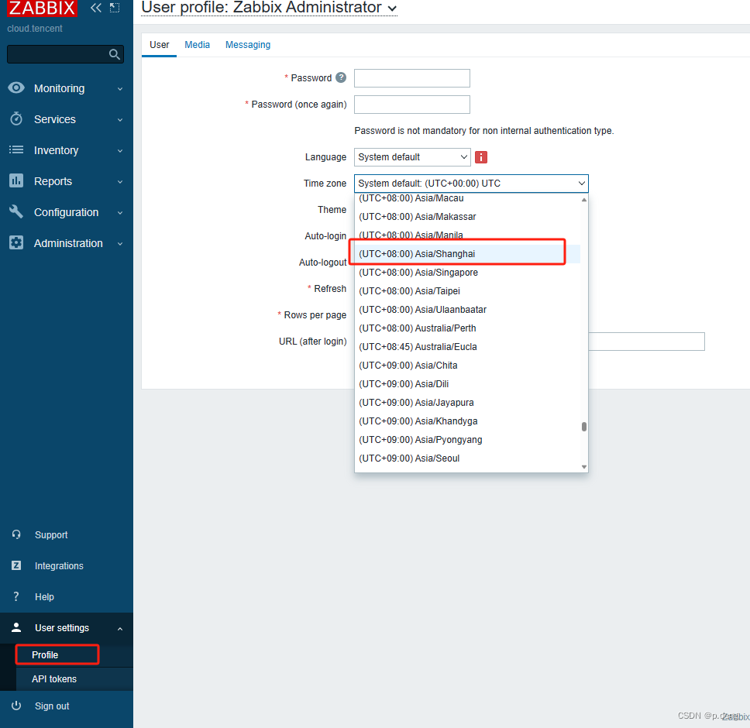Expand the Configuration menu
This screenshot has width=750, height=728.
[x=120, y=213]
